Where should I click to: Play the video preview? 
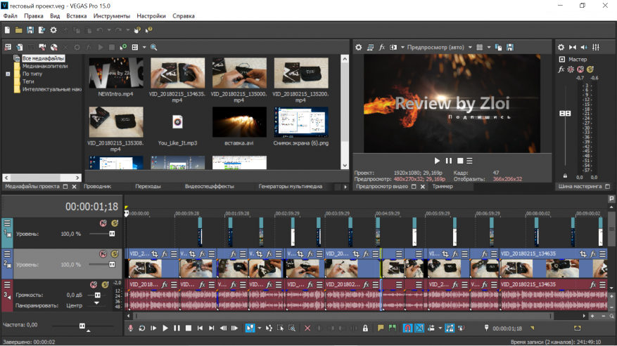coord(437,161)
